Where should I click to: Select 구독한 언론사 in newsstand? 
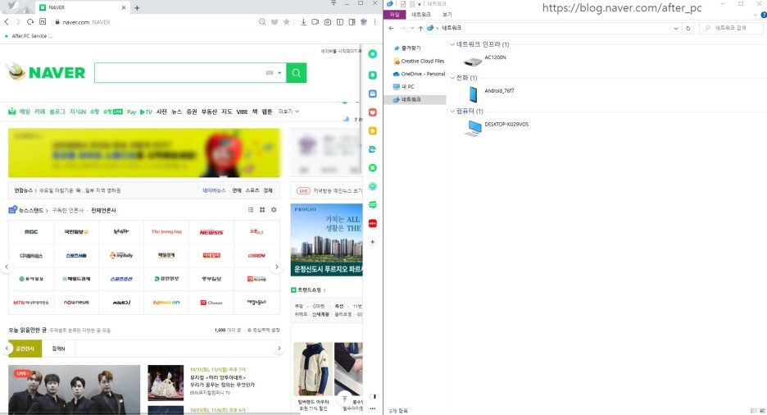point(67,211)
